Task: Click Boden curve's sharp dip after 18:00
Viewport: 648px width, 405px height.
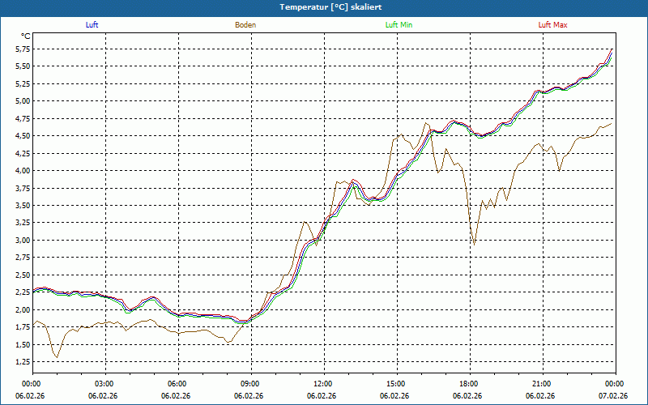Action: click(474, 243)
